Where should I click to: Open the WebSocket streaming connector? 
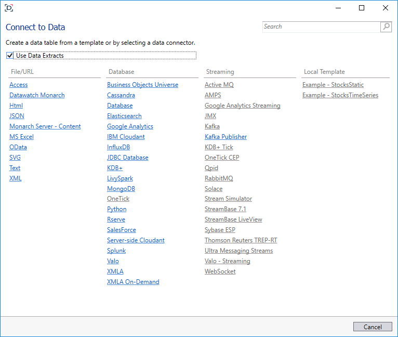(220, 271)
